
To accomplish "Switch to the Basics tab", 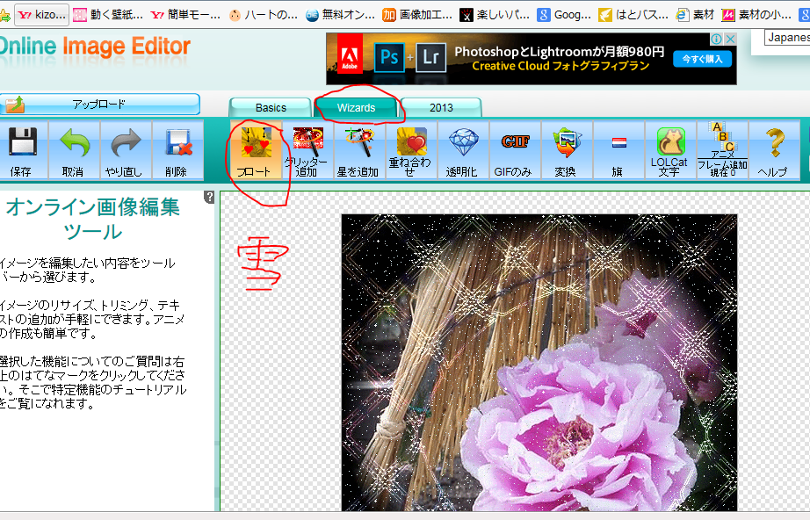I will click(x=271, y=107).
